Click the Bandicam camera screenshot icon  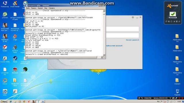pyautogui.click(x=173, y=98)
